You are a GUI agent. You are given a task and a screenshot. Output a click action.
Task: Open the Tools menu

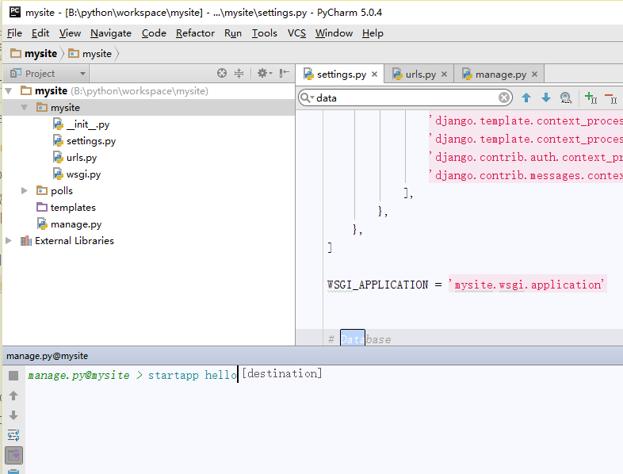264,33
